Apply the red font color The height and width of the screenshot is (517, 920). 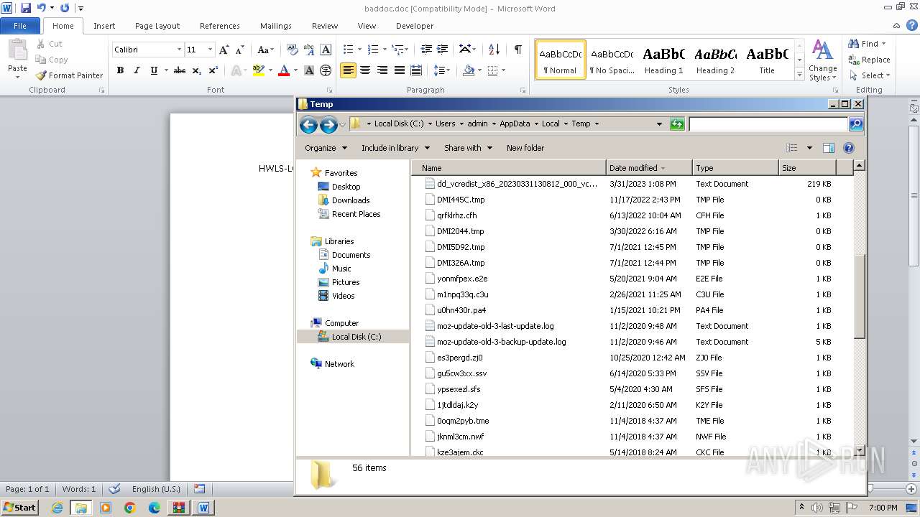[x=284, y=70]
